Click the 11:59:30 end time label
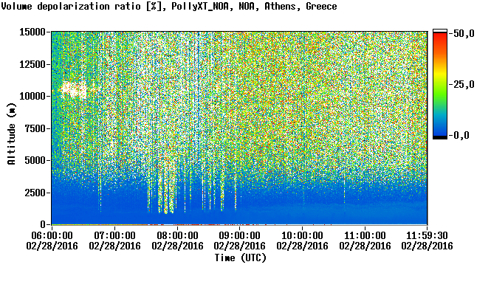The width and height of the screenshot is (491, 287). point(427,235)
